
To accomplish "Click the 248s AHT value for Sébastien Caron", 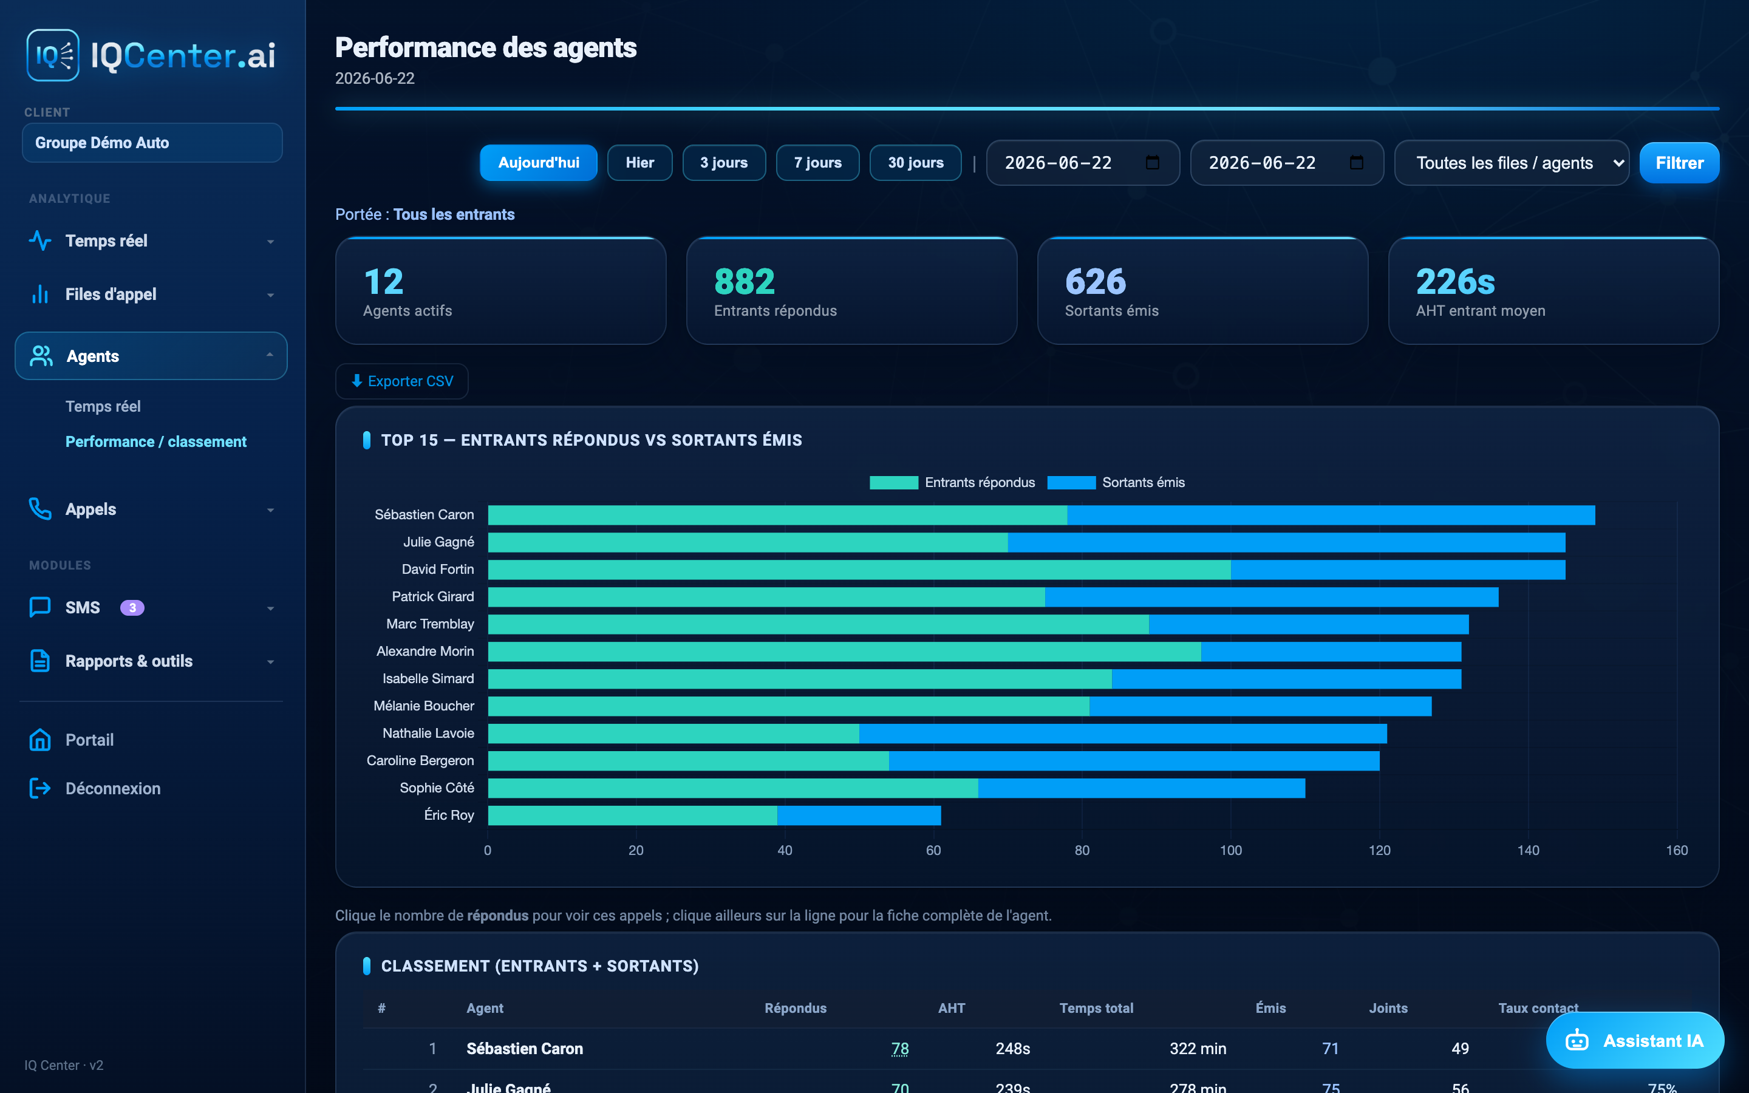I will 1012,1048.
